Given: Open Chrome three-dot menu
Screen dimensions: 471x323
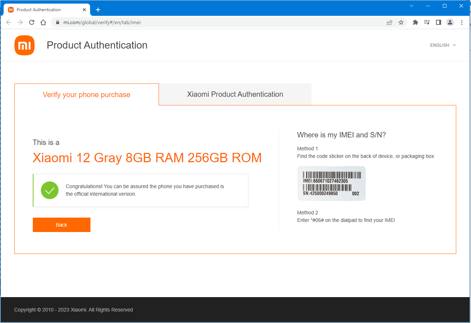Looking at the screenshot, I should tap(462, 22).
